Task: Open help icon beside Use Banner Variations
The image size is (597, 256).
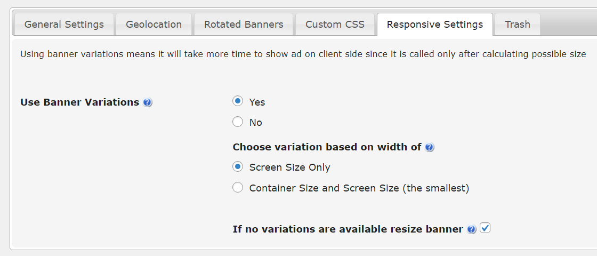Action: [x=148, y=102]
